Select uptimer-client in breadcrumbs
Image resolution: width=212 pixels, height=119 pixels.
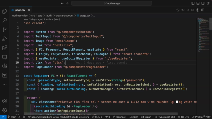pyautogui.click(x=20, y=16)
